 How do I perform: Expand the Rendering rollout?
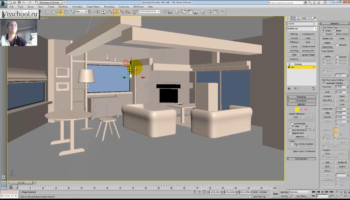click(301, 97)
